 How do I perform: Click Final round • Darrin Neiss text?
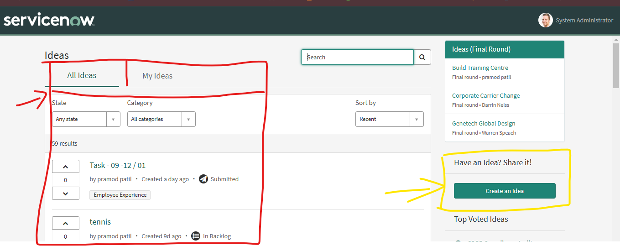(481, 105)
